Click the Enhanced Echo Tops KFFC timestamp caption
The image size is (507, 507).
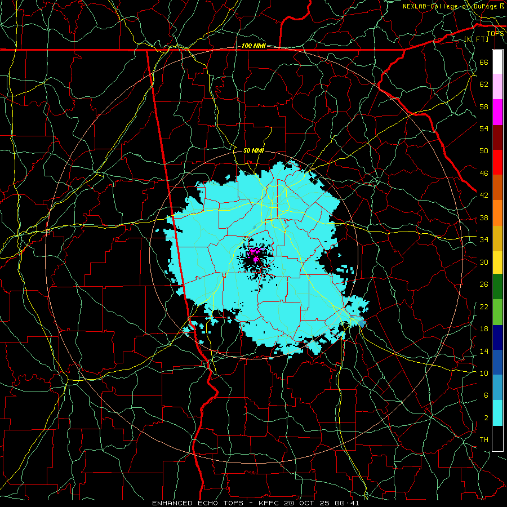click(x=255, y=503)
